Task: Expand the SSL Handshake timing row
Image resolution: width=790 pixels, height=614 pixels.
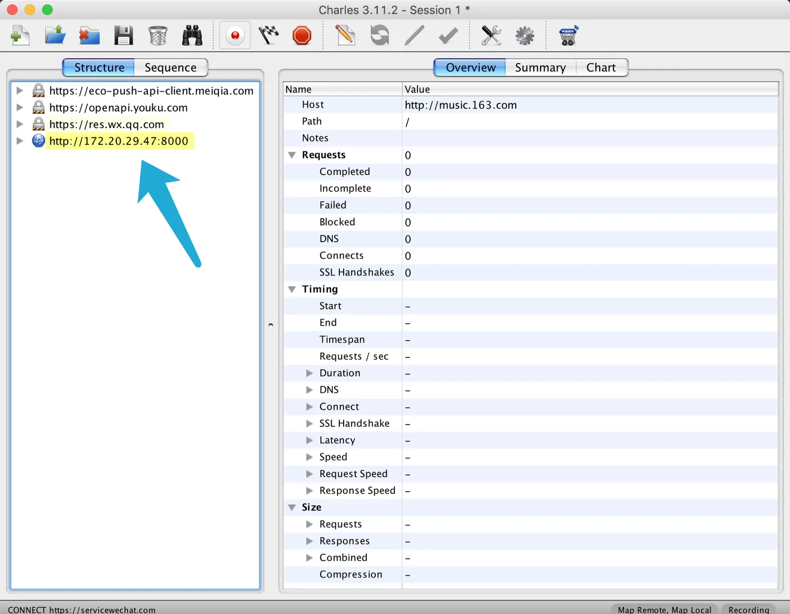Action: [x=309, y=423]
